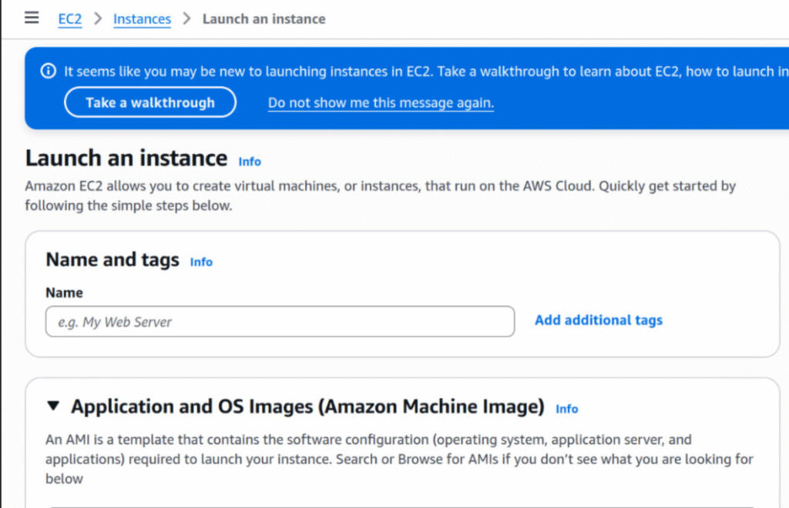
Task: Click Do not show me this message again
Action: click(381, 102)
